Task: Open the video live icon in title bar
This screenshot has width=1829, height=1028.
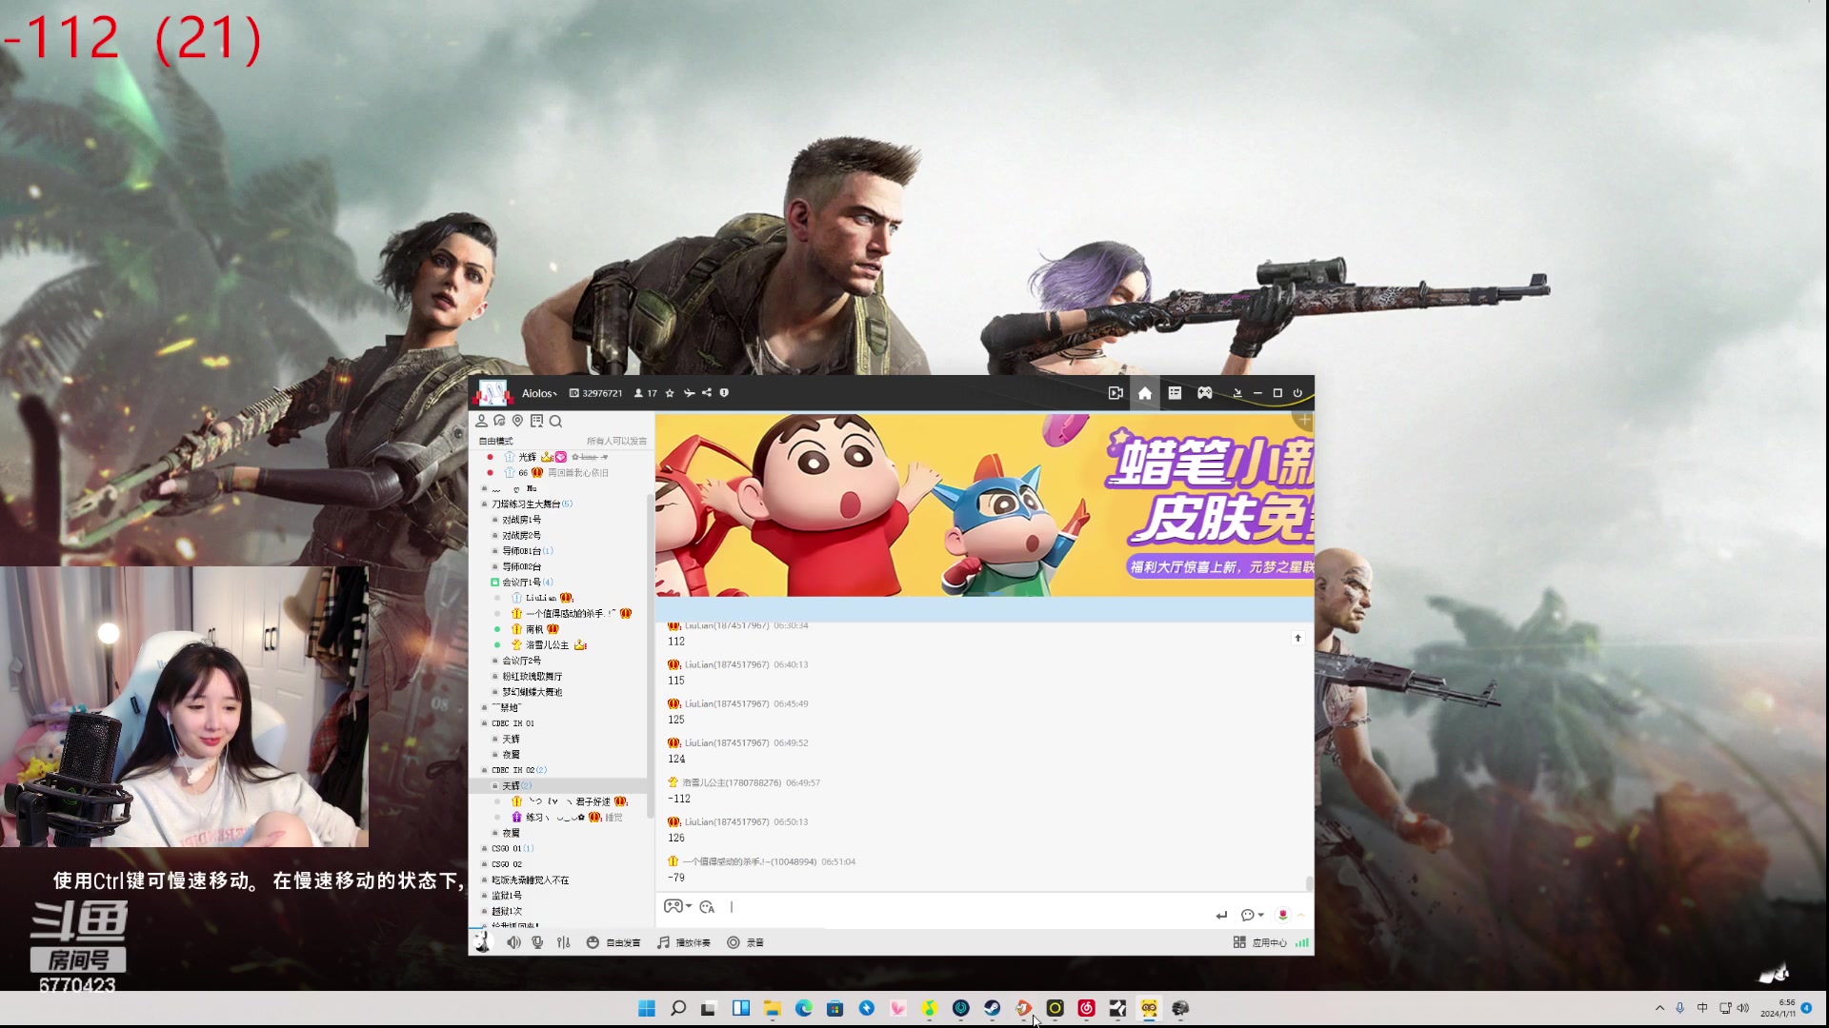Action: (x=1115, y=393)
